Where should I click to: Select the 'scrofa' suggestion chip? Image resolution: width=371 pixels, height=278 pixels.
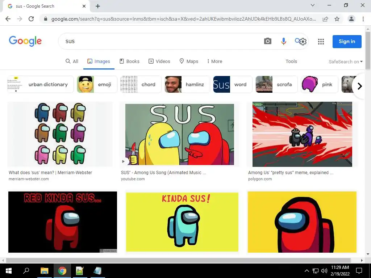pos(276,84)
